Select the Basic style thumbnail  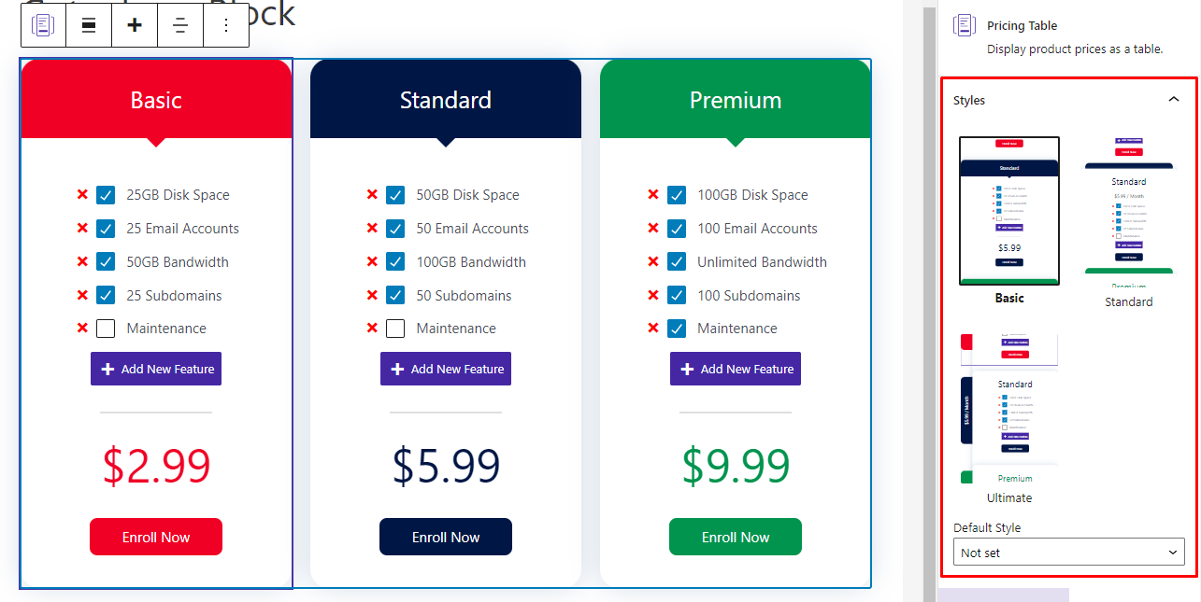(x=1008, y=211)
